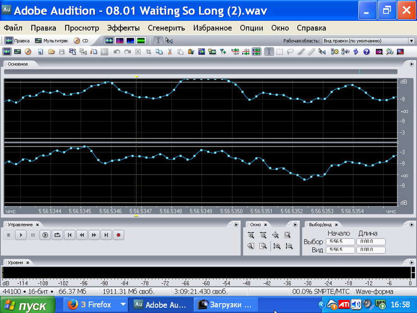Toggle waveform display mode
The image size is (417, 313).
click(109, 41)
